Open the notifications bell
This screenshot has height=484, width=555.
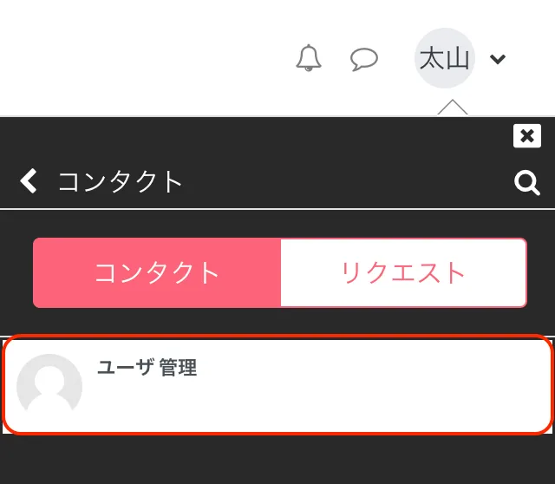click(x=309, y=58)
